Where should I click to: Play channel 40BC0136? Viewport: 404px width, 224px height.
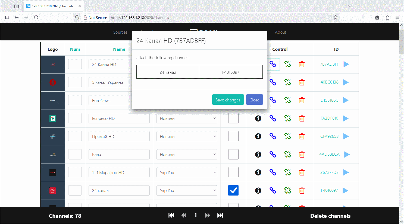pyautogui.click(x=346, y=82)
